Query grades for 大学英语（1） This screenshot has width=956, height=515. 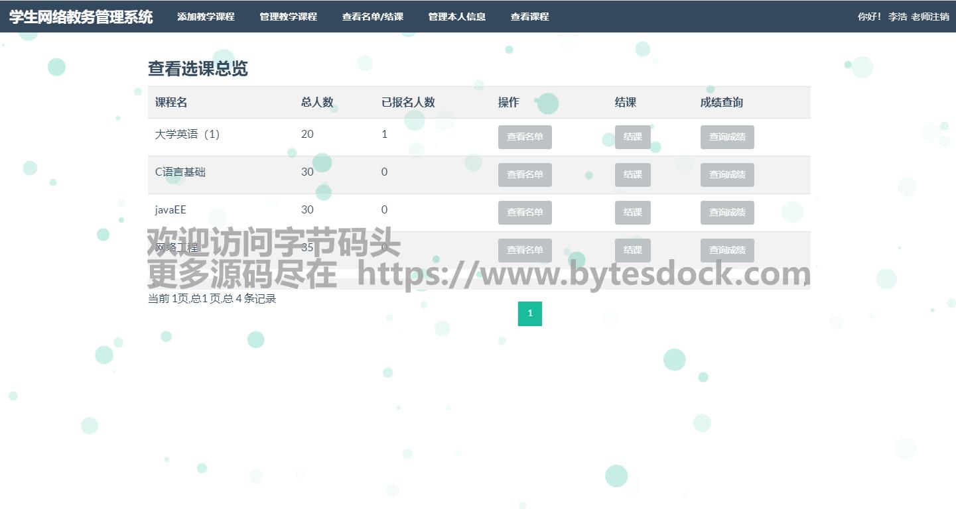point(727,137)
